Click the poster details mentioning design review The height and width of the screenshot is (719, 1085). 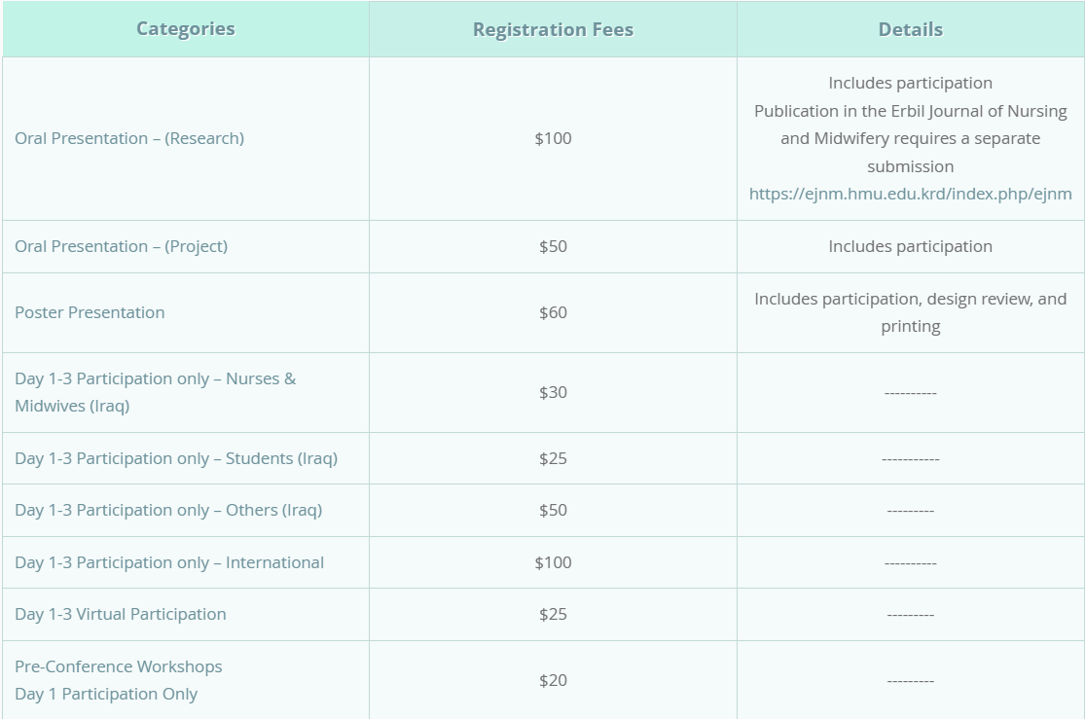click(910, 312)
